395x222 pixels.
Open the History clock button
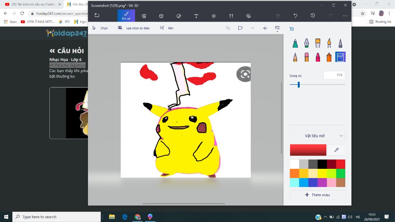pyautogui.click(x=312, y=15)
